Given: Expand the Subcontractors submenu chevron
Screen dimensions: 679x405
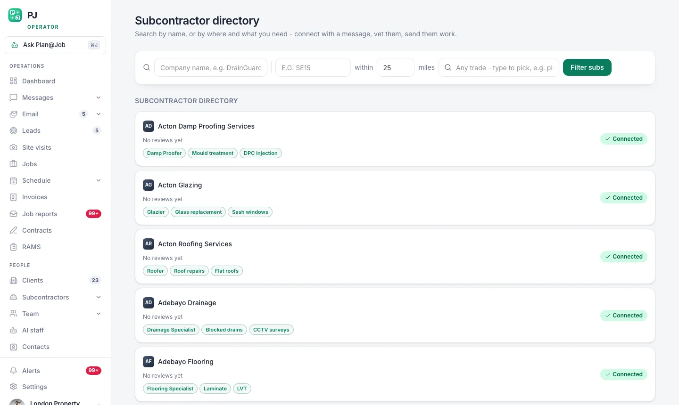Looking at the screenshot, I should click(x=99, y=297).
